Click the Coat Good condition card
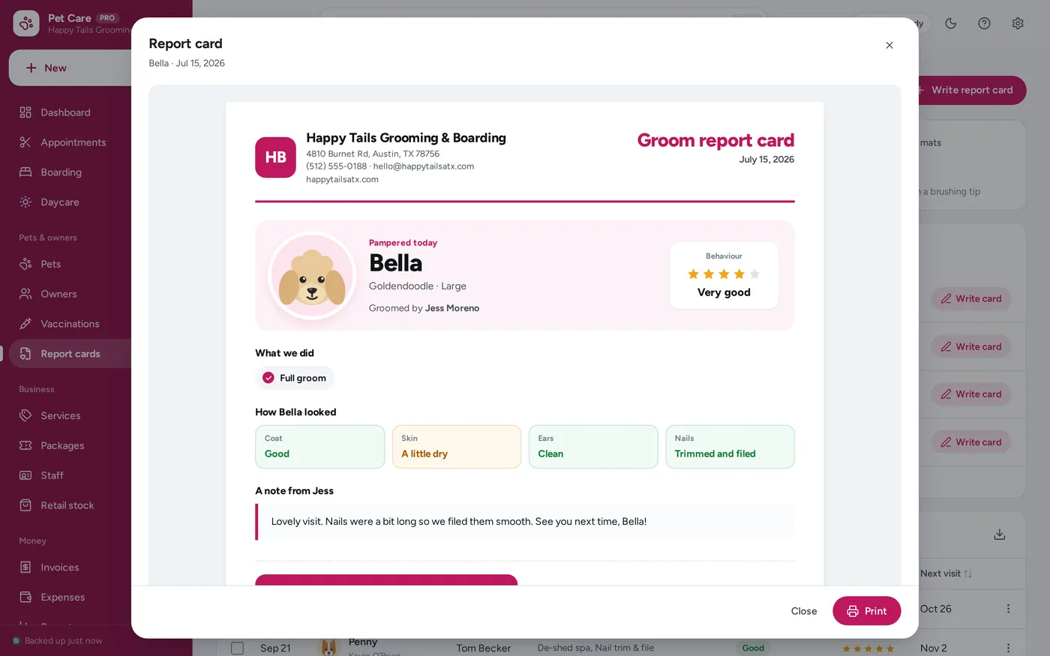This screenshot has height=656, width=1050. click(319, 447)
